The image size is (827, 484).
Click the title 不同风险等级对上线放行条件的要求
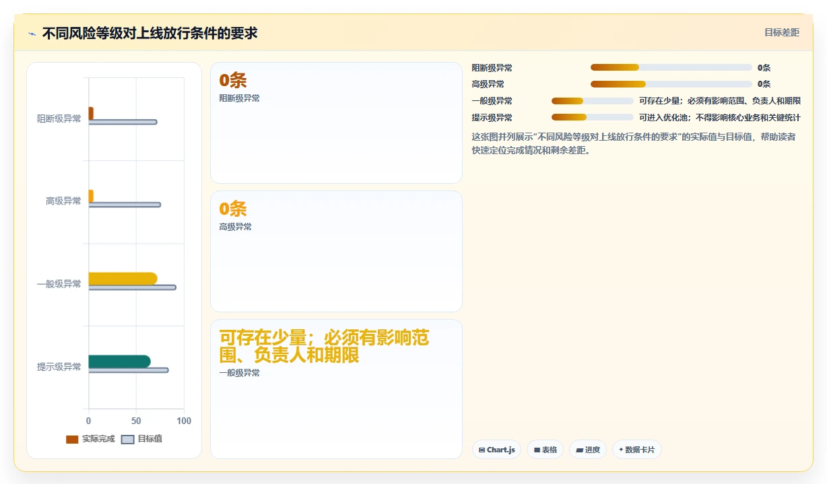(150, 33)
